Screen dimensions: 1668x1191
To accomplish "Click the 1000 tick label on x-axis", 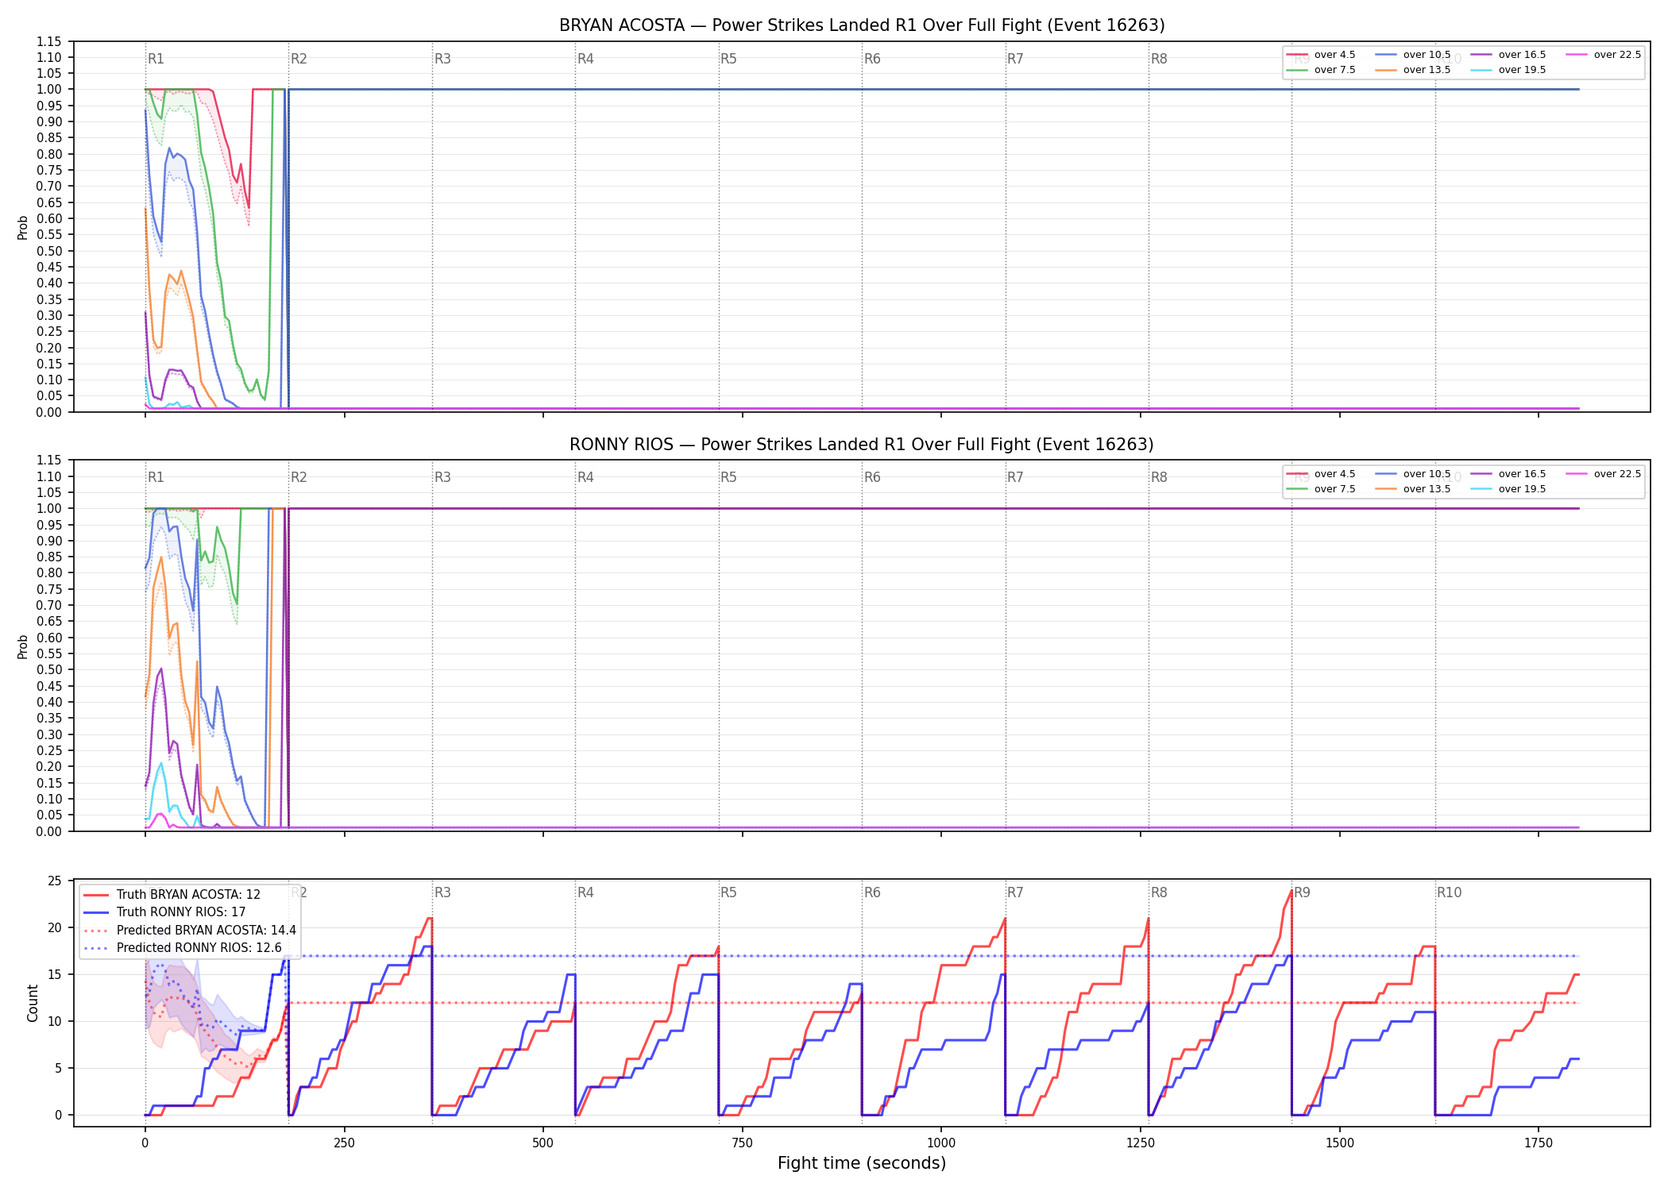I will pyautogui.click(x=941, y=1143).
